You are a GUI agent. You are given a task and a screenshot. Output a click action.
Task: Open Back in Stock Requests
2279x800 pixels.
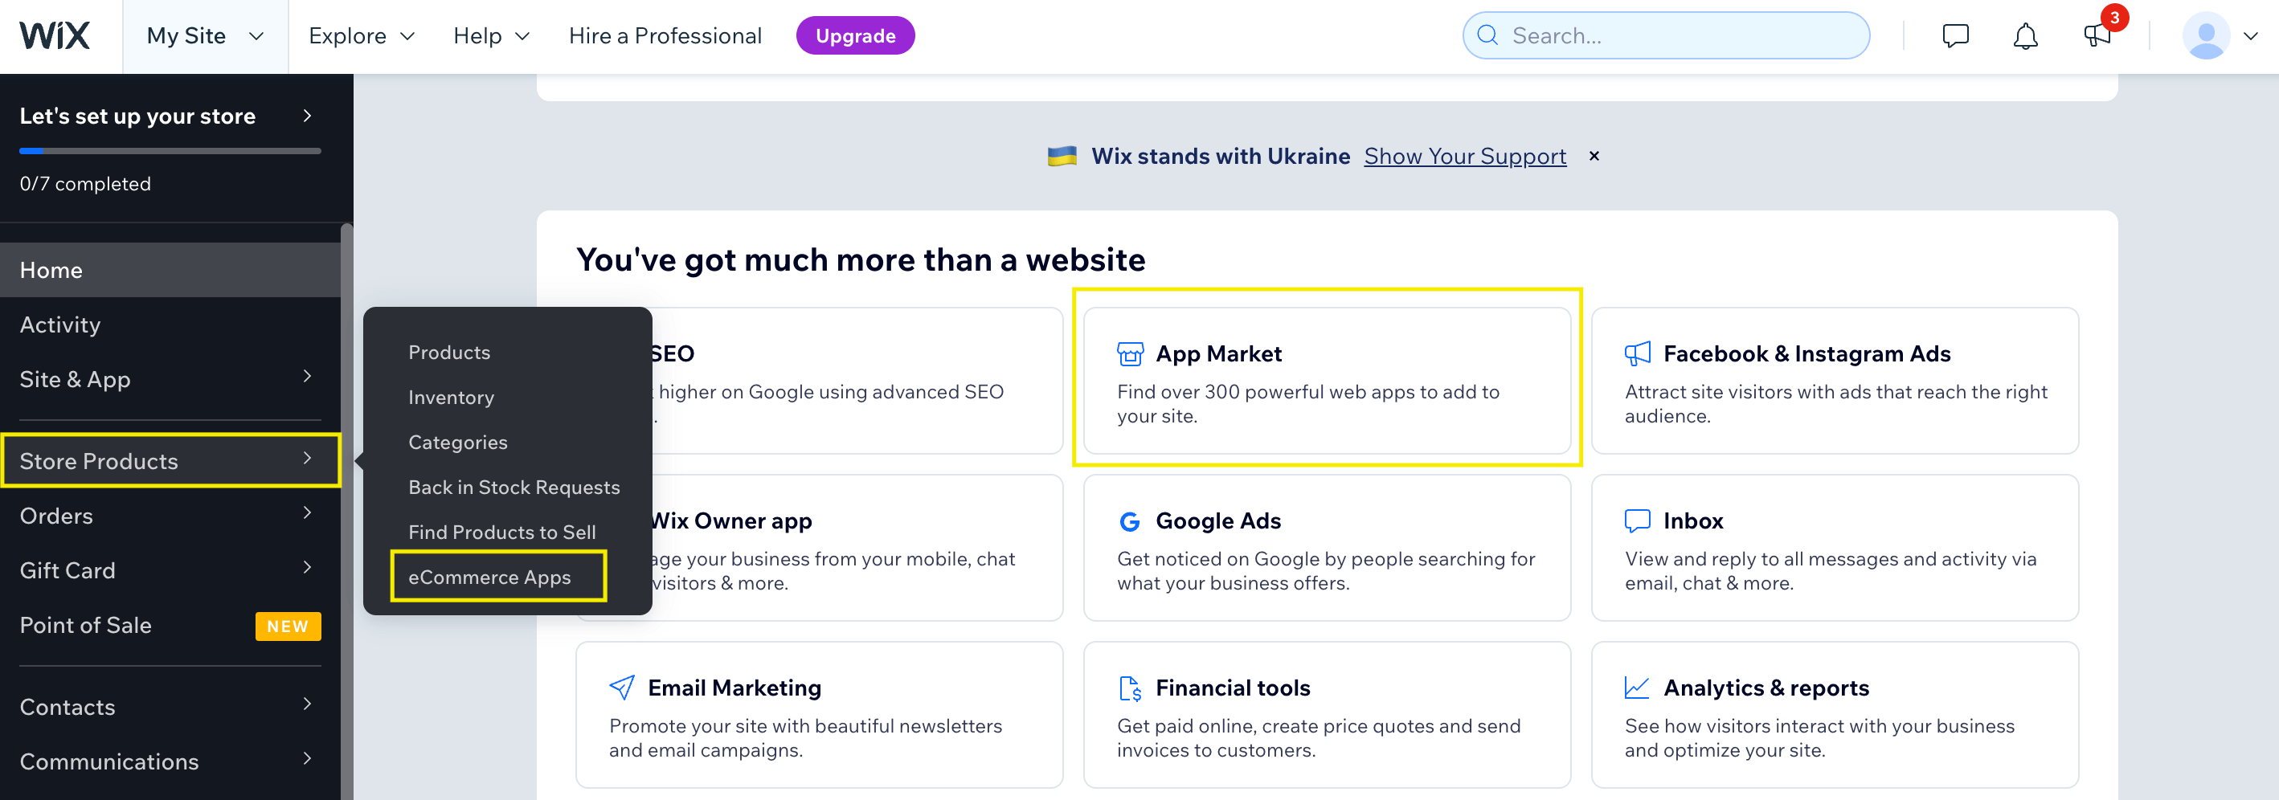(x=514, y=488)
